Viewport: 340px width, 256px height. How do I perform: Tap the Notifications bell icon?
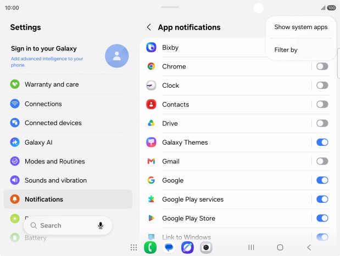[x=15, y=199]
